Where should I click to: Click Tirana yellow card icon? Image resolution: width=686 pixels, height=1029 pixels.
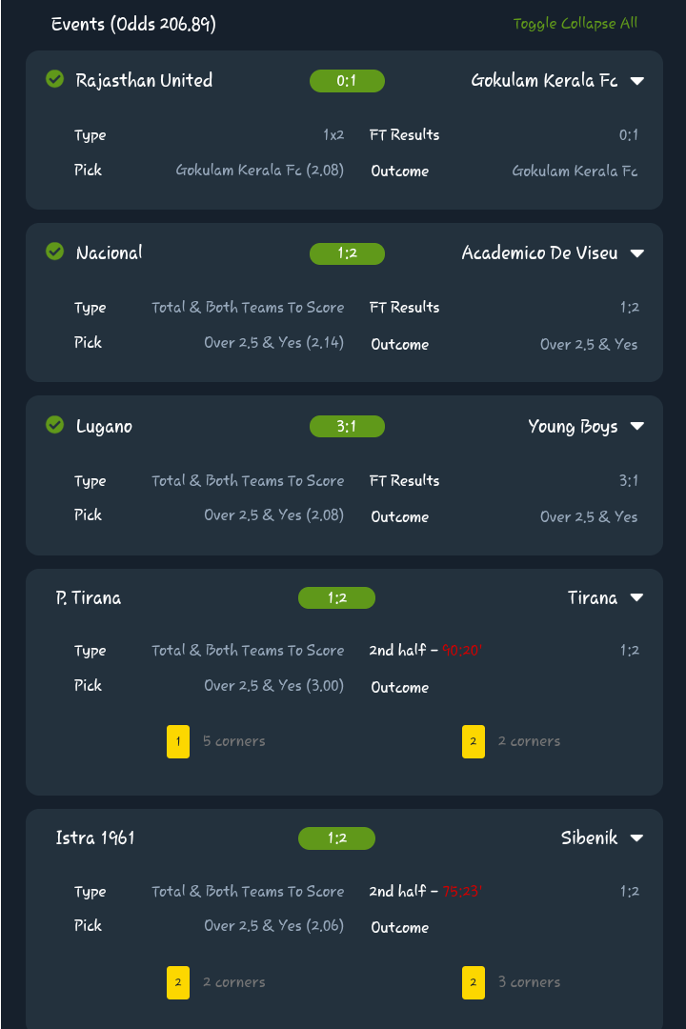click(x=474, y=741)
